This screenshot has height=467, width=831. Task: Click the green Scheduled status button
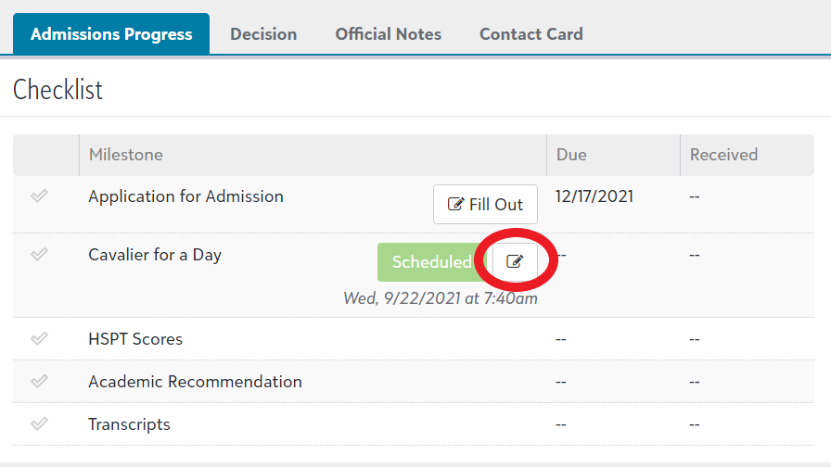pyautogui.click(x=431, y=262)
